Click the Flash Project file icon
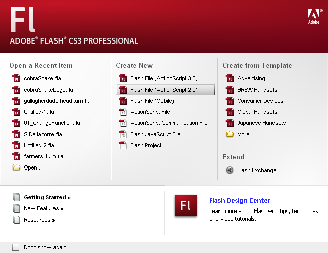 (122, 145)
